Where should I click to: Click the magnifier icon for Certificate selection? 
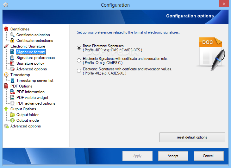click(x=12, y=35)
